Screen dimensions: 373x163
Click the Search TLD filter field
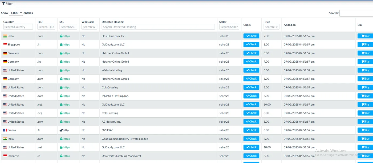coord(46,27)
